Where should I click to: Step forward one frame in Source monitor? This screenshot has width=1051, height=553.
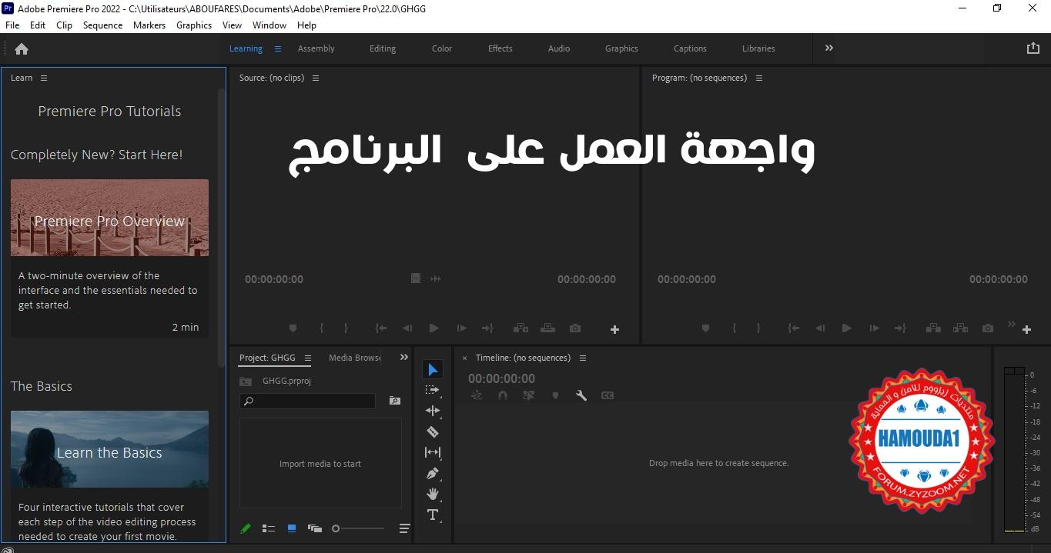(461, 328)
